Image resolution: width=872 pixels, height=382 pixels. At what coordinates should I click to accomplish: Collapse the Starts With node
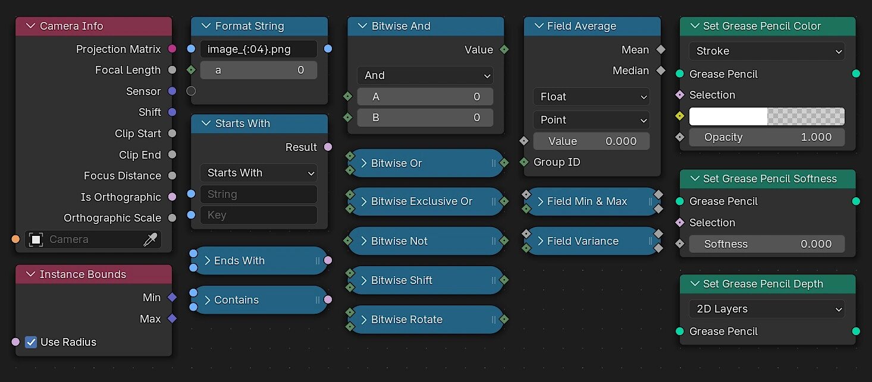(x=206, y=124)
